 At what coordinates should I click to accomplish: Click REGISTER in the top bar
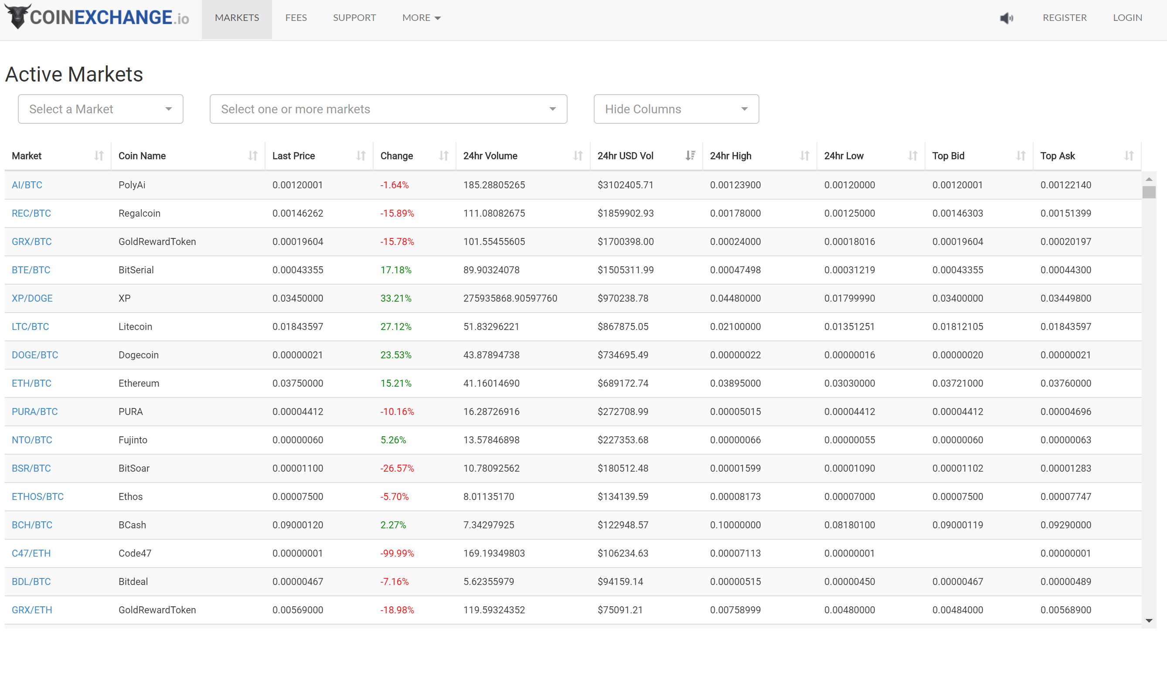click(1065, 18)
